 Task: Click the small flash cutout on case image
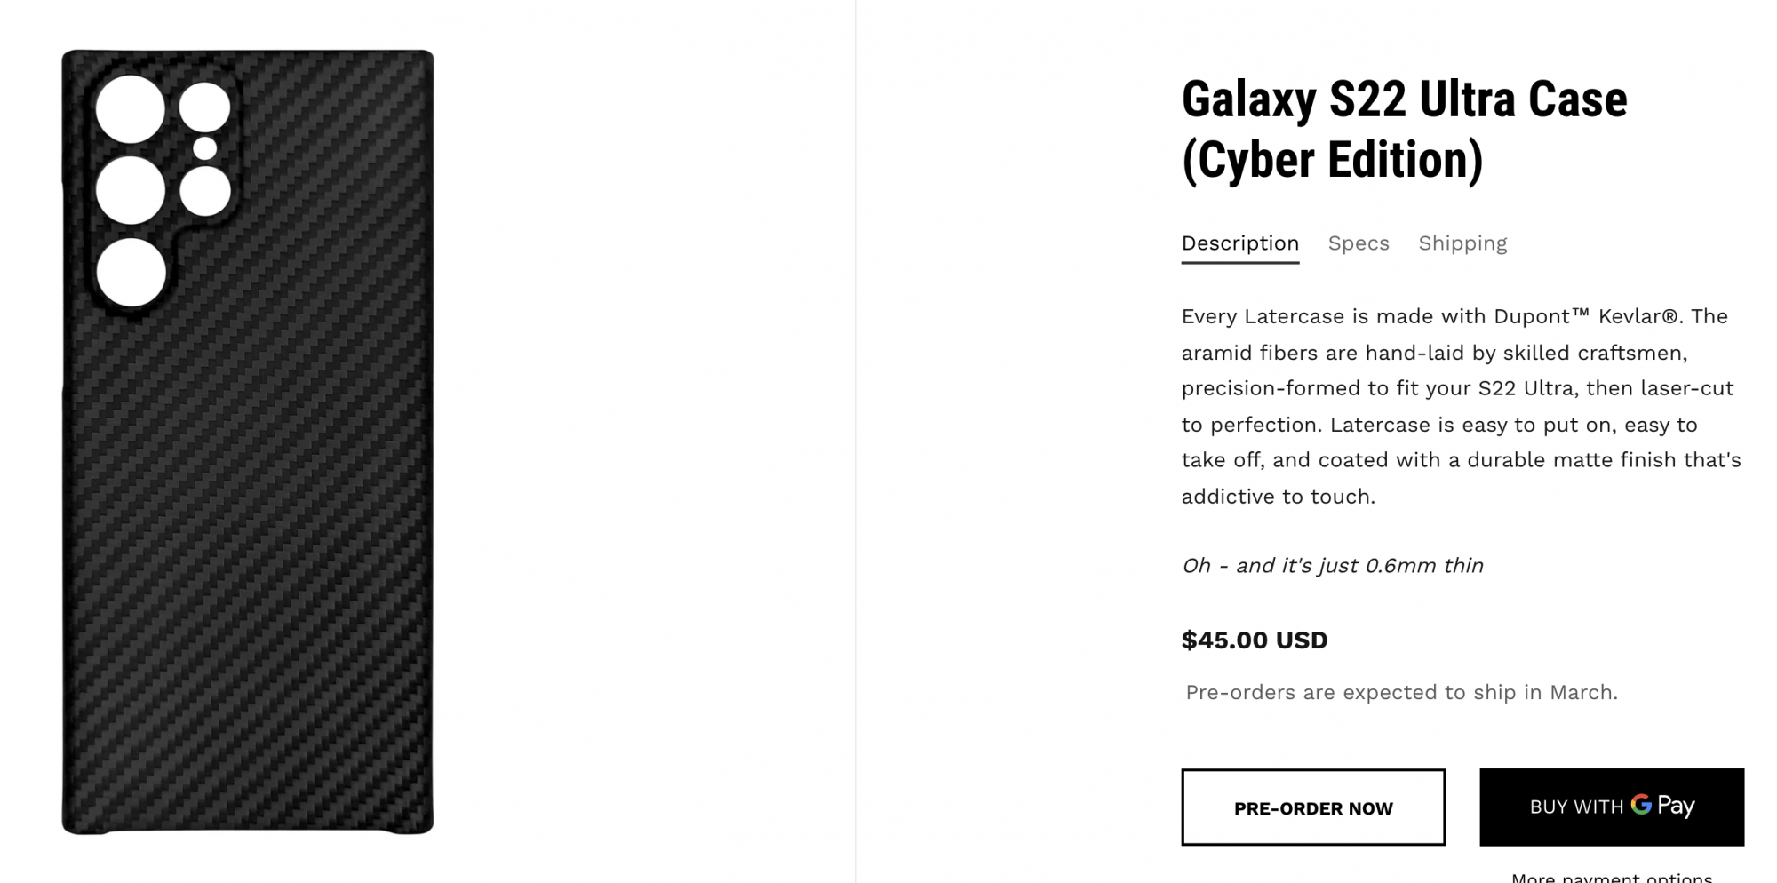(205, 148)
